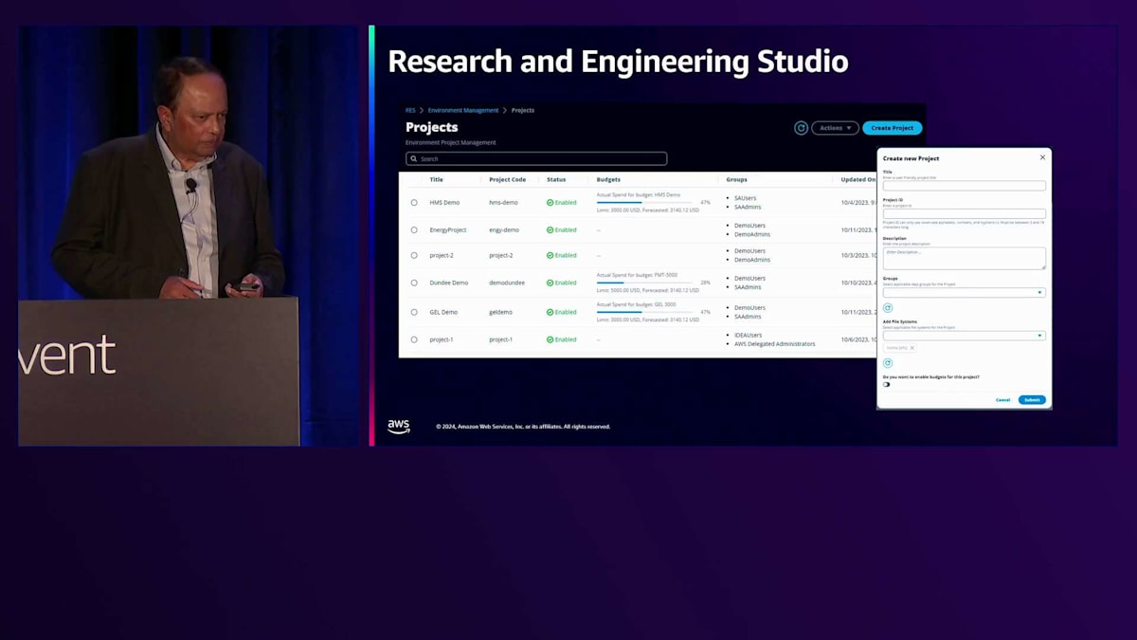Click the Budgets column header
This screenshot has height=640, width=1137.
pyautogui.click(x=608, y=179)
